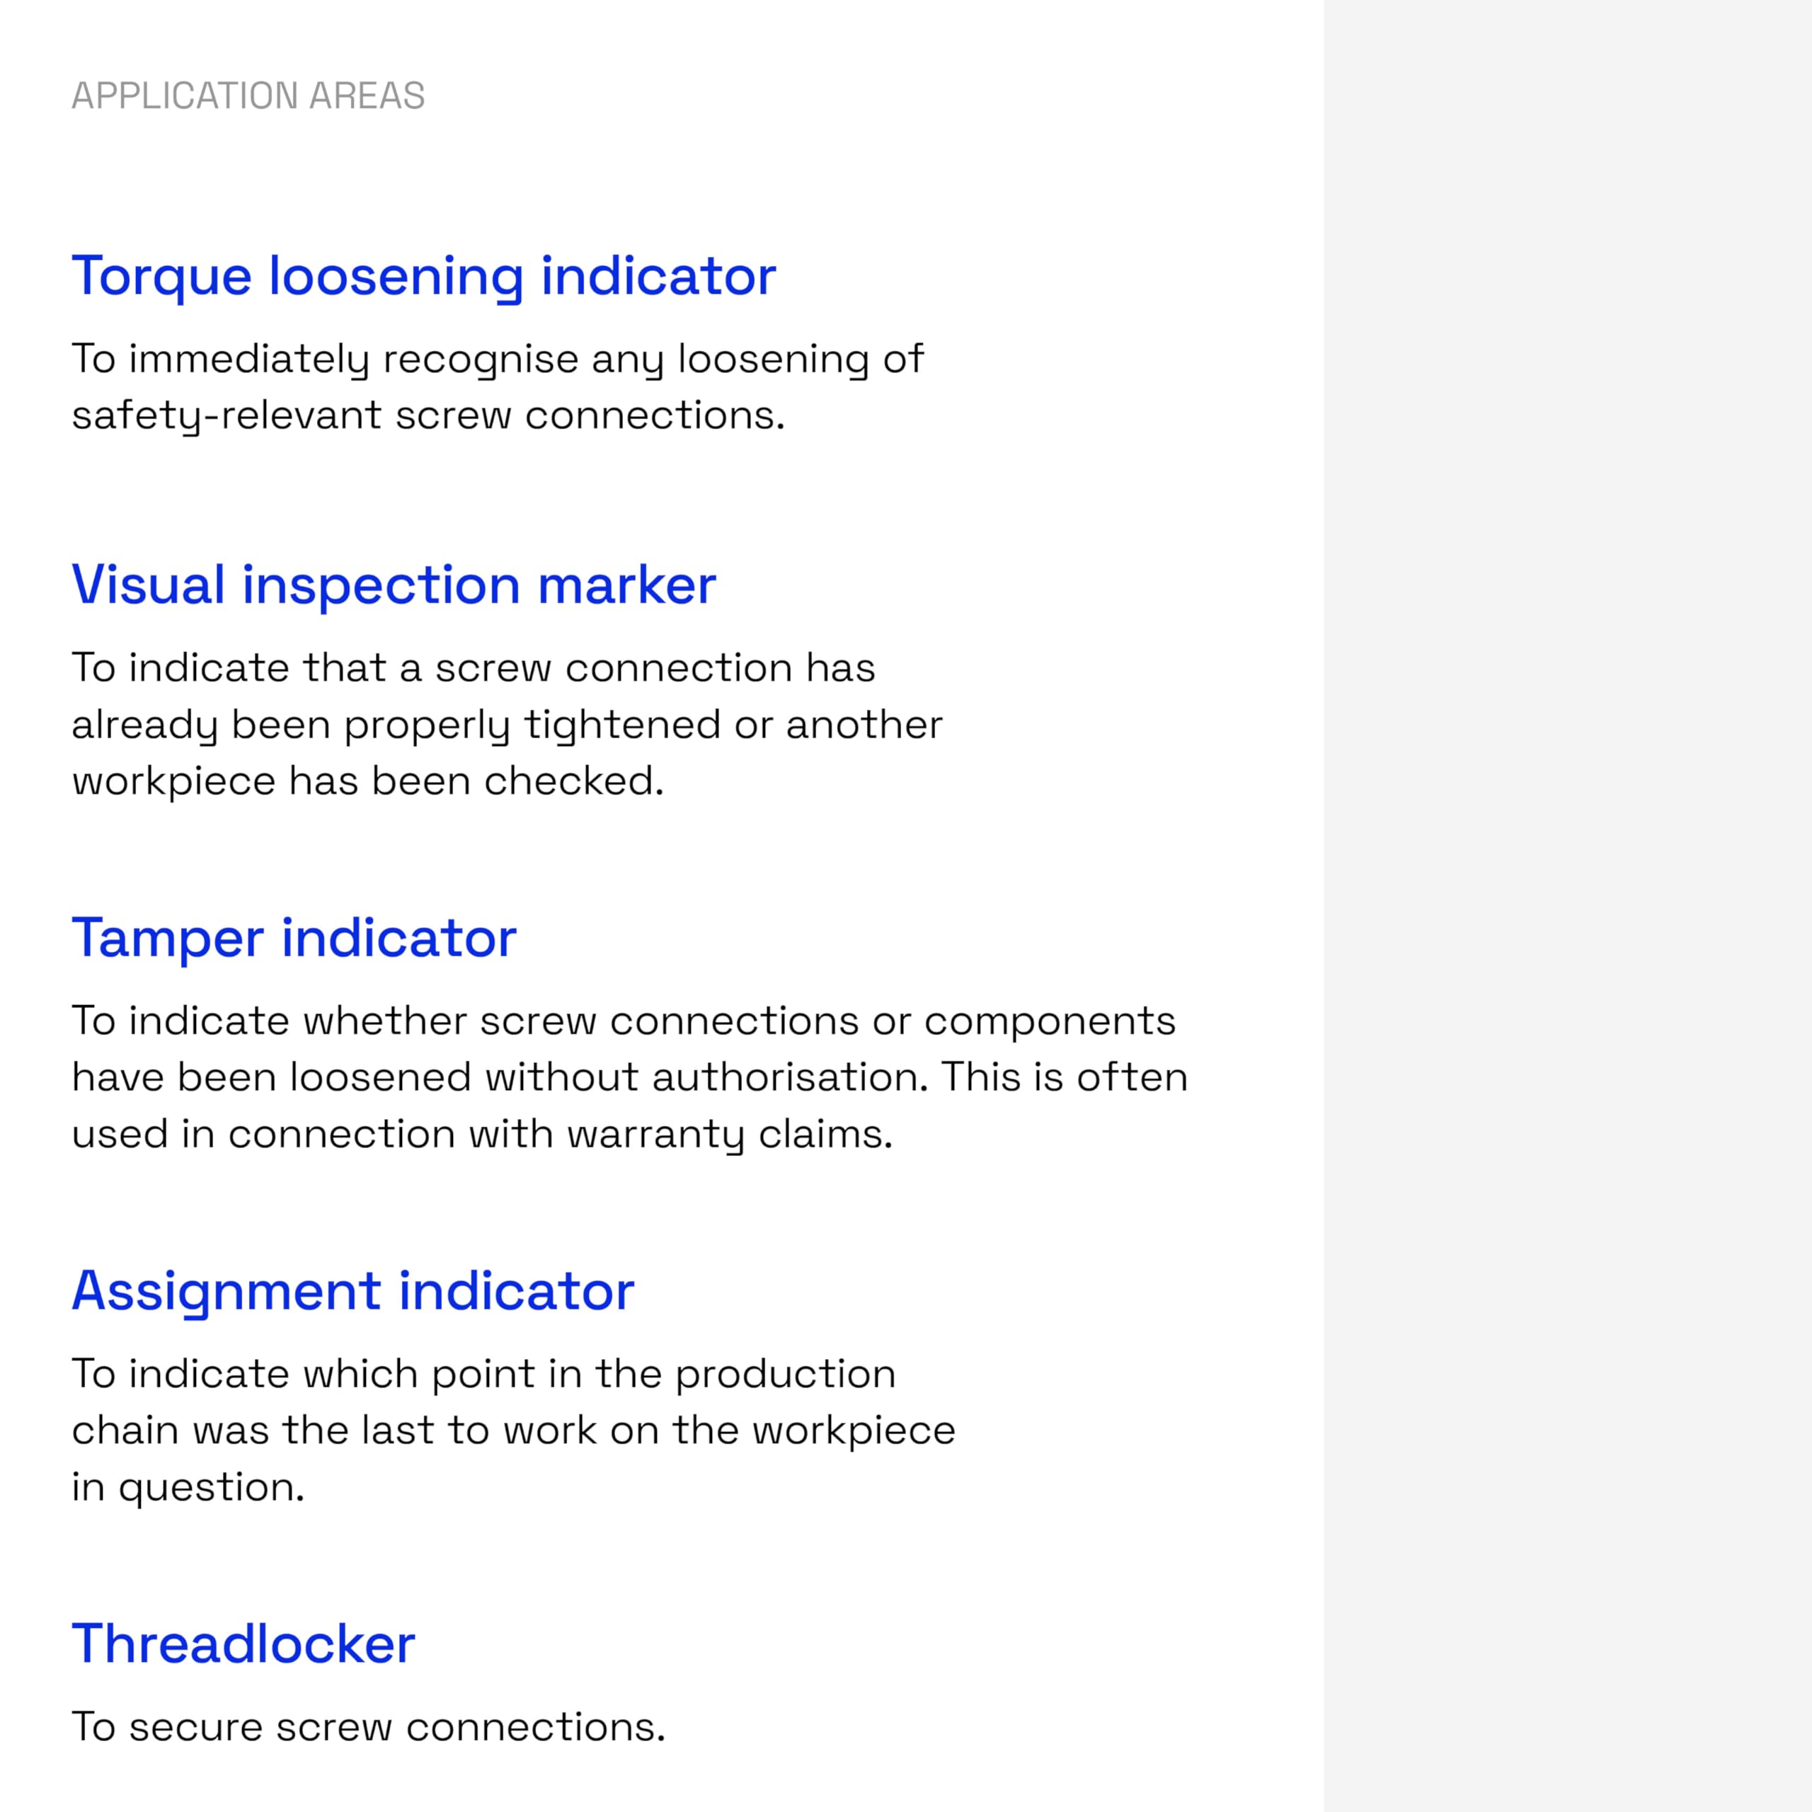Select the Threadlocker heading

(x=243, y=1643)
